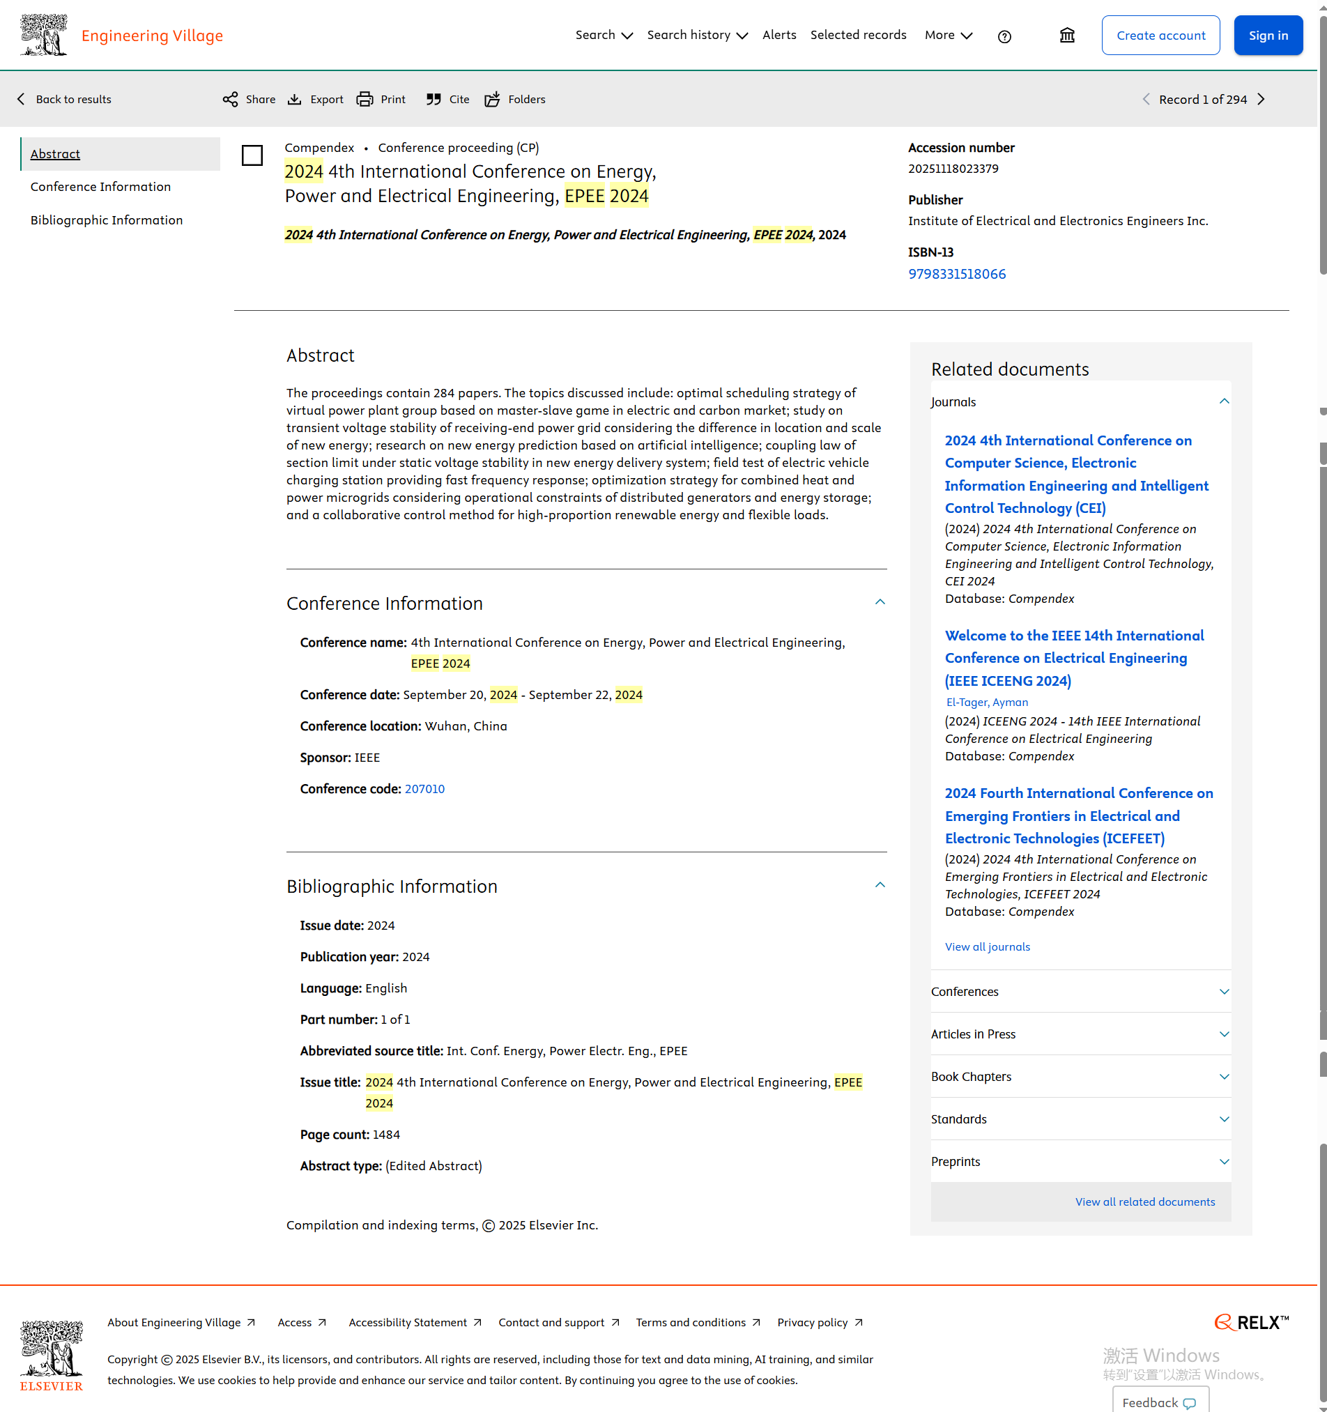The width and height of the screenshot is (1327, 1412).
Task: Click the Print icon
Action: coord(365,100)
